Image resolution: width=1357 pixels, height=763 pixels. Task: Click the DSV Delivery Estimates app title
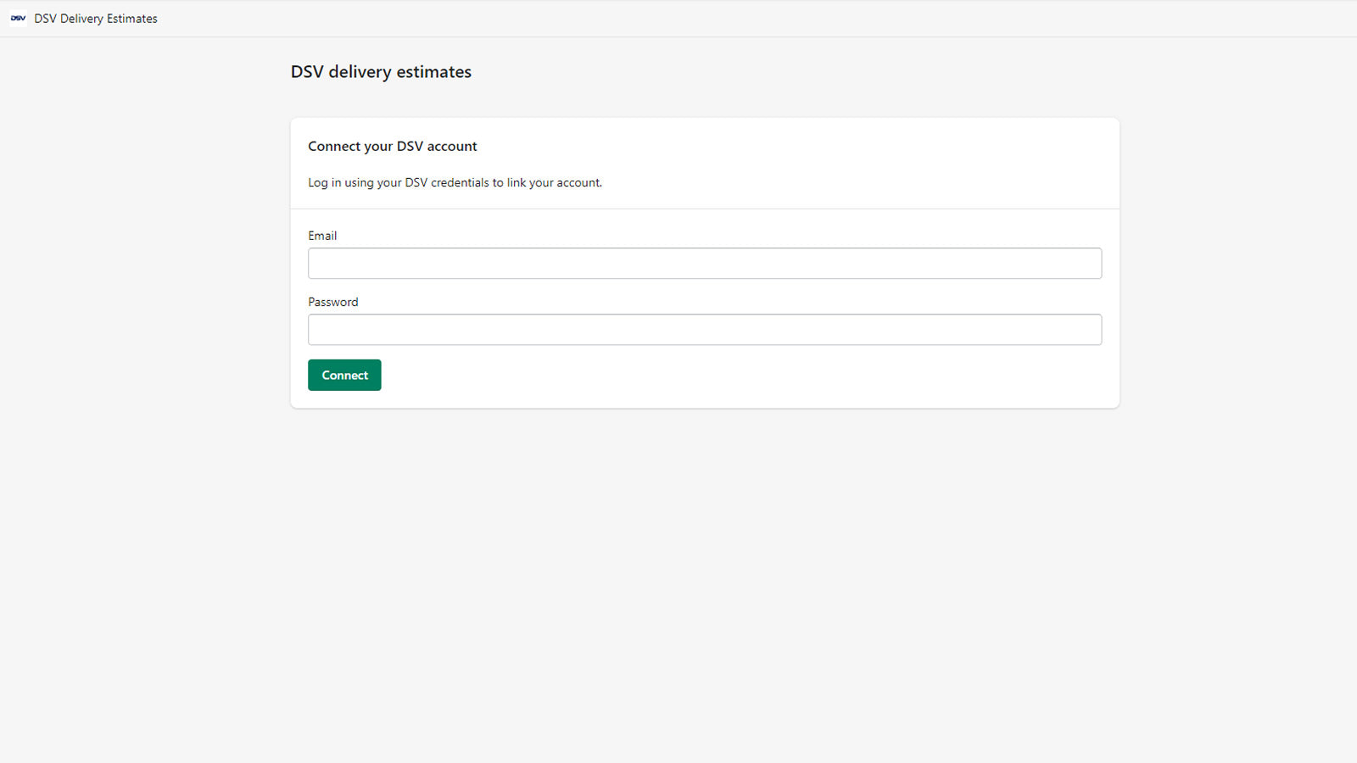(x=96, y=19)
